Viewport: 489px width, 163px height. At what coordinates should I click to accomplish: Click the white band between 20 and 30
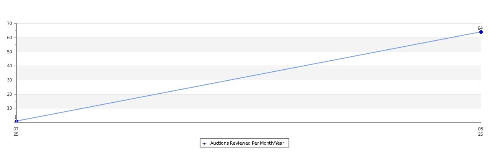(x=249, y=87)
